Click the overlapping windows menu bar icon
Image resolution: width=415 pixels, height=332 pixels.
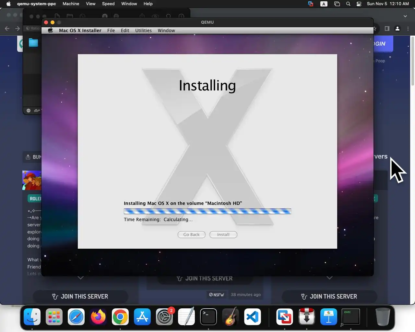[337, 4]
